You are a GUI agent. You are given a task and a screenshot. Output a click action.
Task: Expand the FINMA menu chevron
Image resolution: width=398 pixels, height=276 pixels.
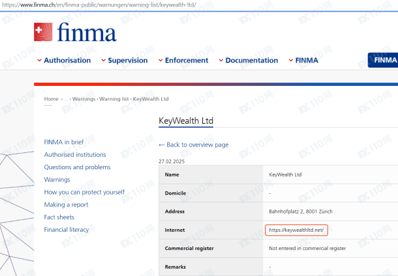tap(291, 61)
